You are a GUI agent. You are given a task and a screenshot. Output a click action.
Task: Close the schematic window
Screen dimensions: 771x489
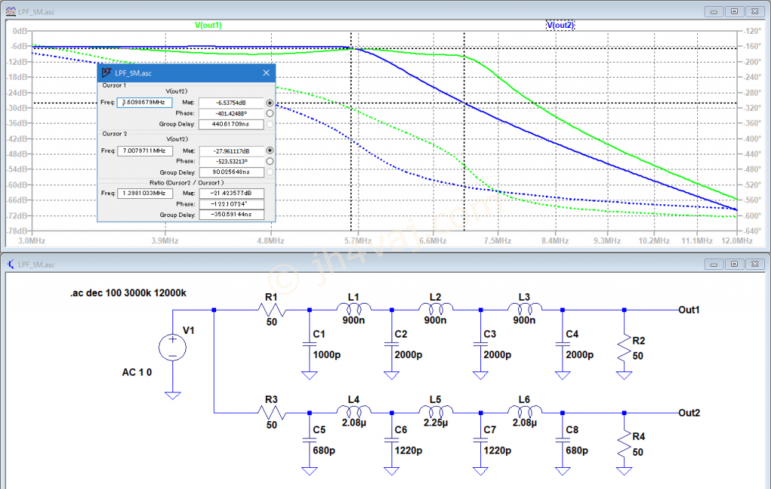click(754, 264)
